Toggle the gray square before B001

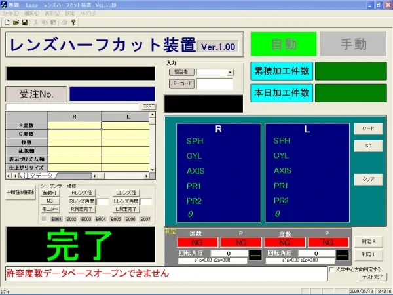[44, 219]
